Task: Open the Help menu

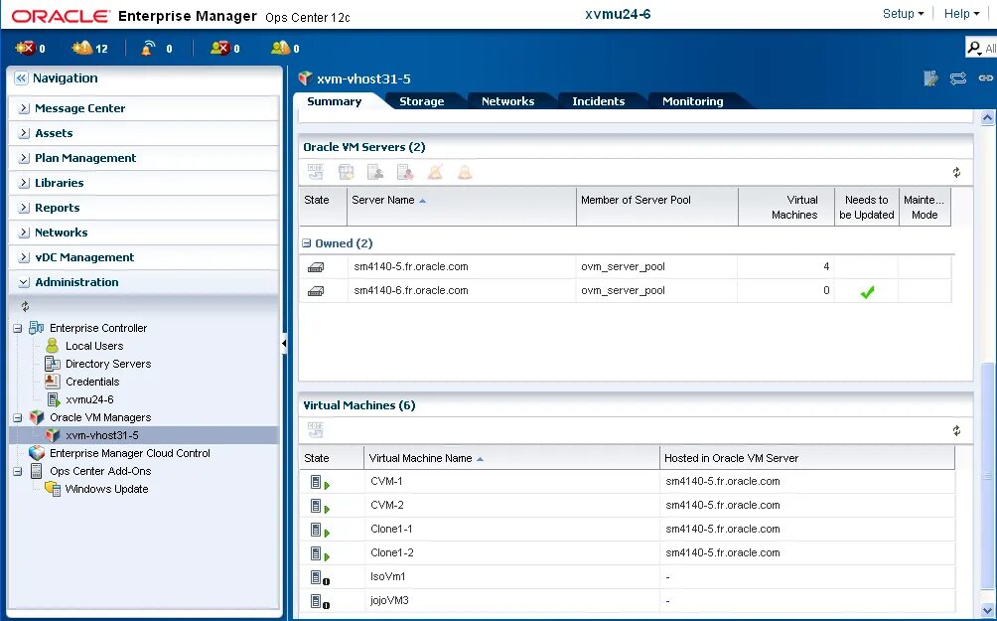Action: pos(954,13)
